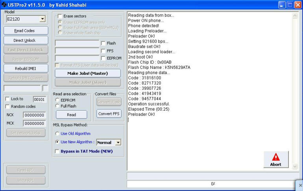
Task: Click log line Flash Chip Name : K5N5629ATA
Action: click(x=159, y=67)
